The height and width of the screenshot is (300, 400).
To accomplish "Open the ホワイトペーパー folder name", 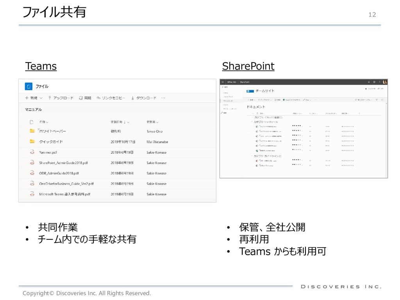I will [x=53, y=131].
